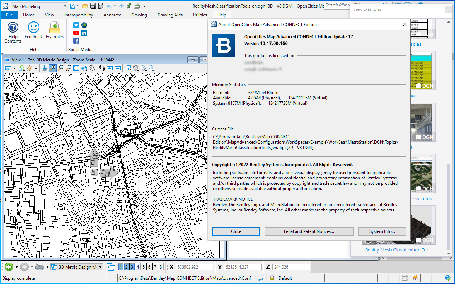Open Help Contents in the ribbon
The image size is (455, 284).
[x=13, y=32]
